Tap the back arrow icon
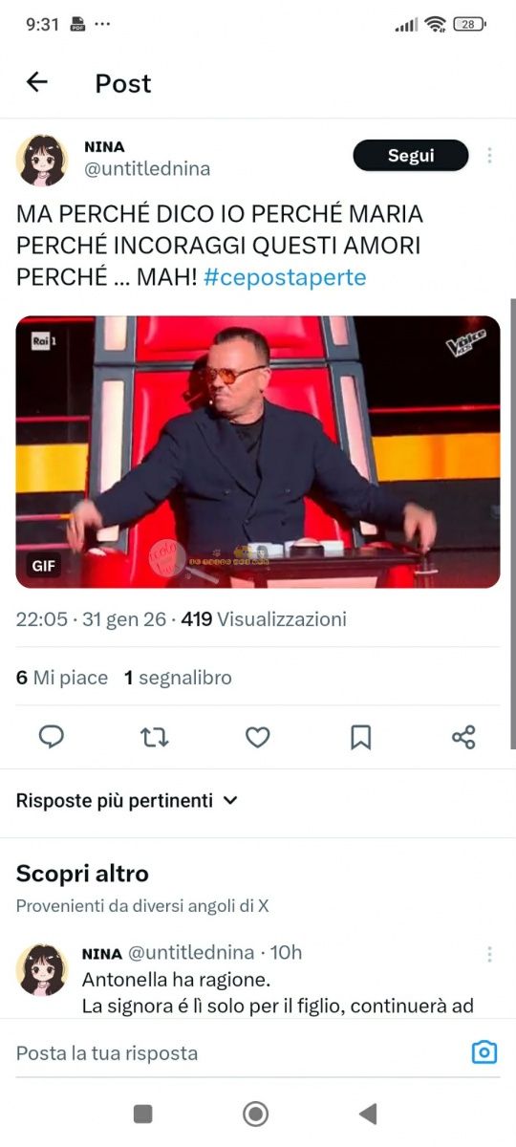Screen dimensions: 516x1147 (36, 82)
